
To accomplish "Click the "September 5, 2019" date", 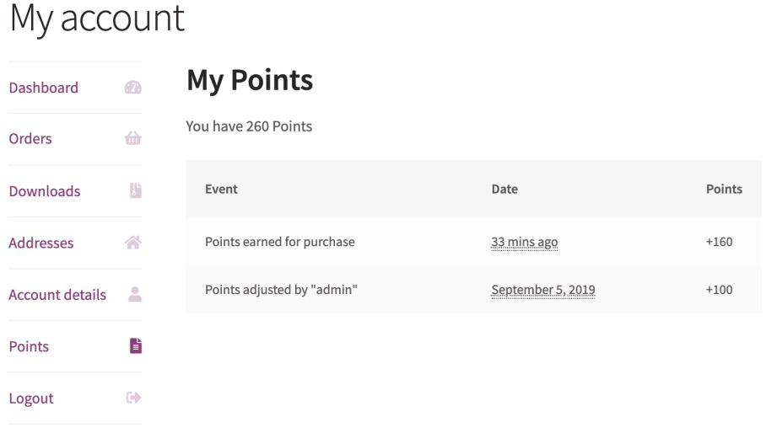I will click(543, 290).
